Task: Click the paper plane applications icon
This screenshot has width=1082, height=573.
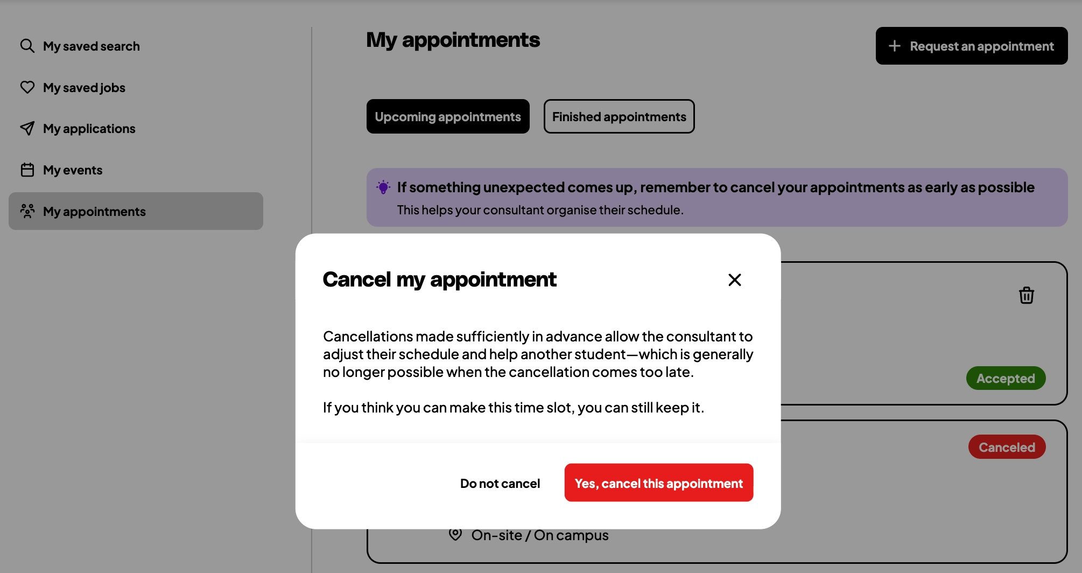Action: click(x=27, y=128)
